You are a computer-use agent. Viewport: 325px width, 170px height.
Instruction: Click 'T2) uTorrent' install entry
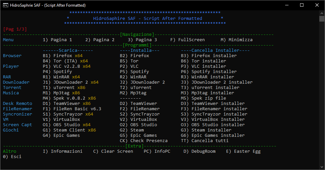(136, 88)
